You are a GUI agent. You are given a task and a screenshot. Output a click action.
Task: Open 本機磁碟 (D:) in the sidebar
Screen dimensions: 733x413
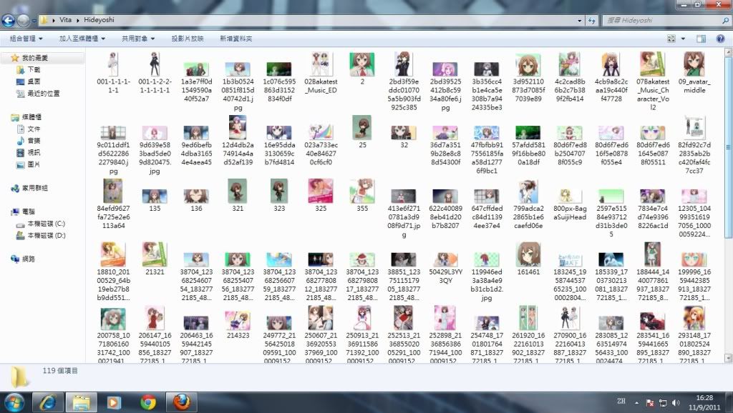click(47, 236)
